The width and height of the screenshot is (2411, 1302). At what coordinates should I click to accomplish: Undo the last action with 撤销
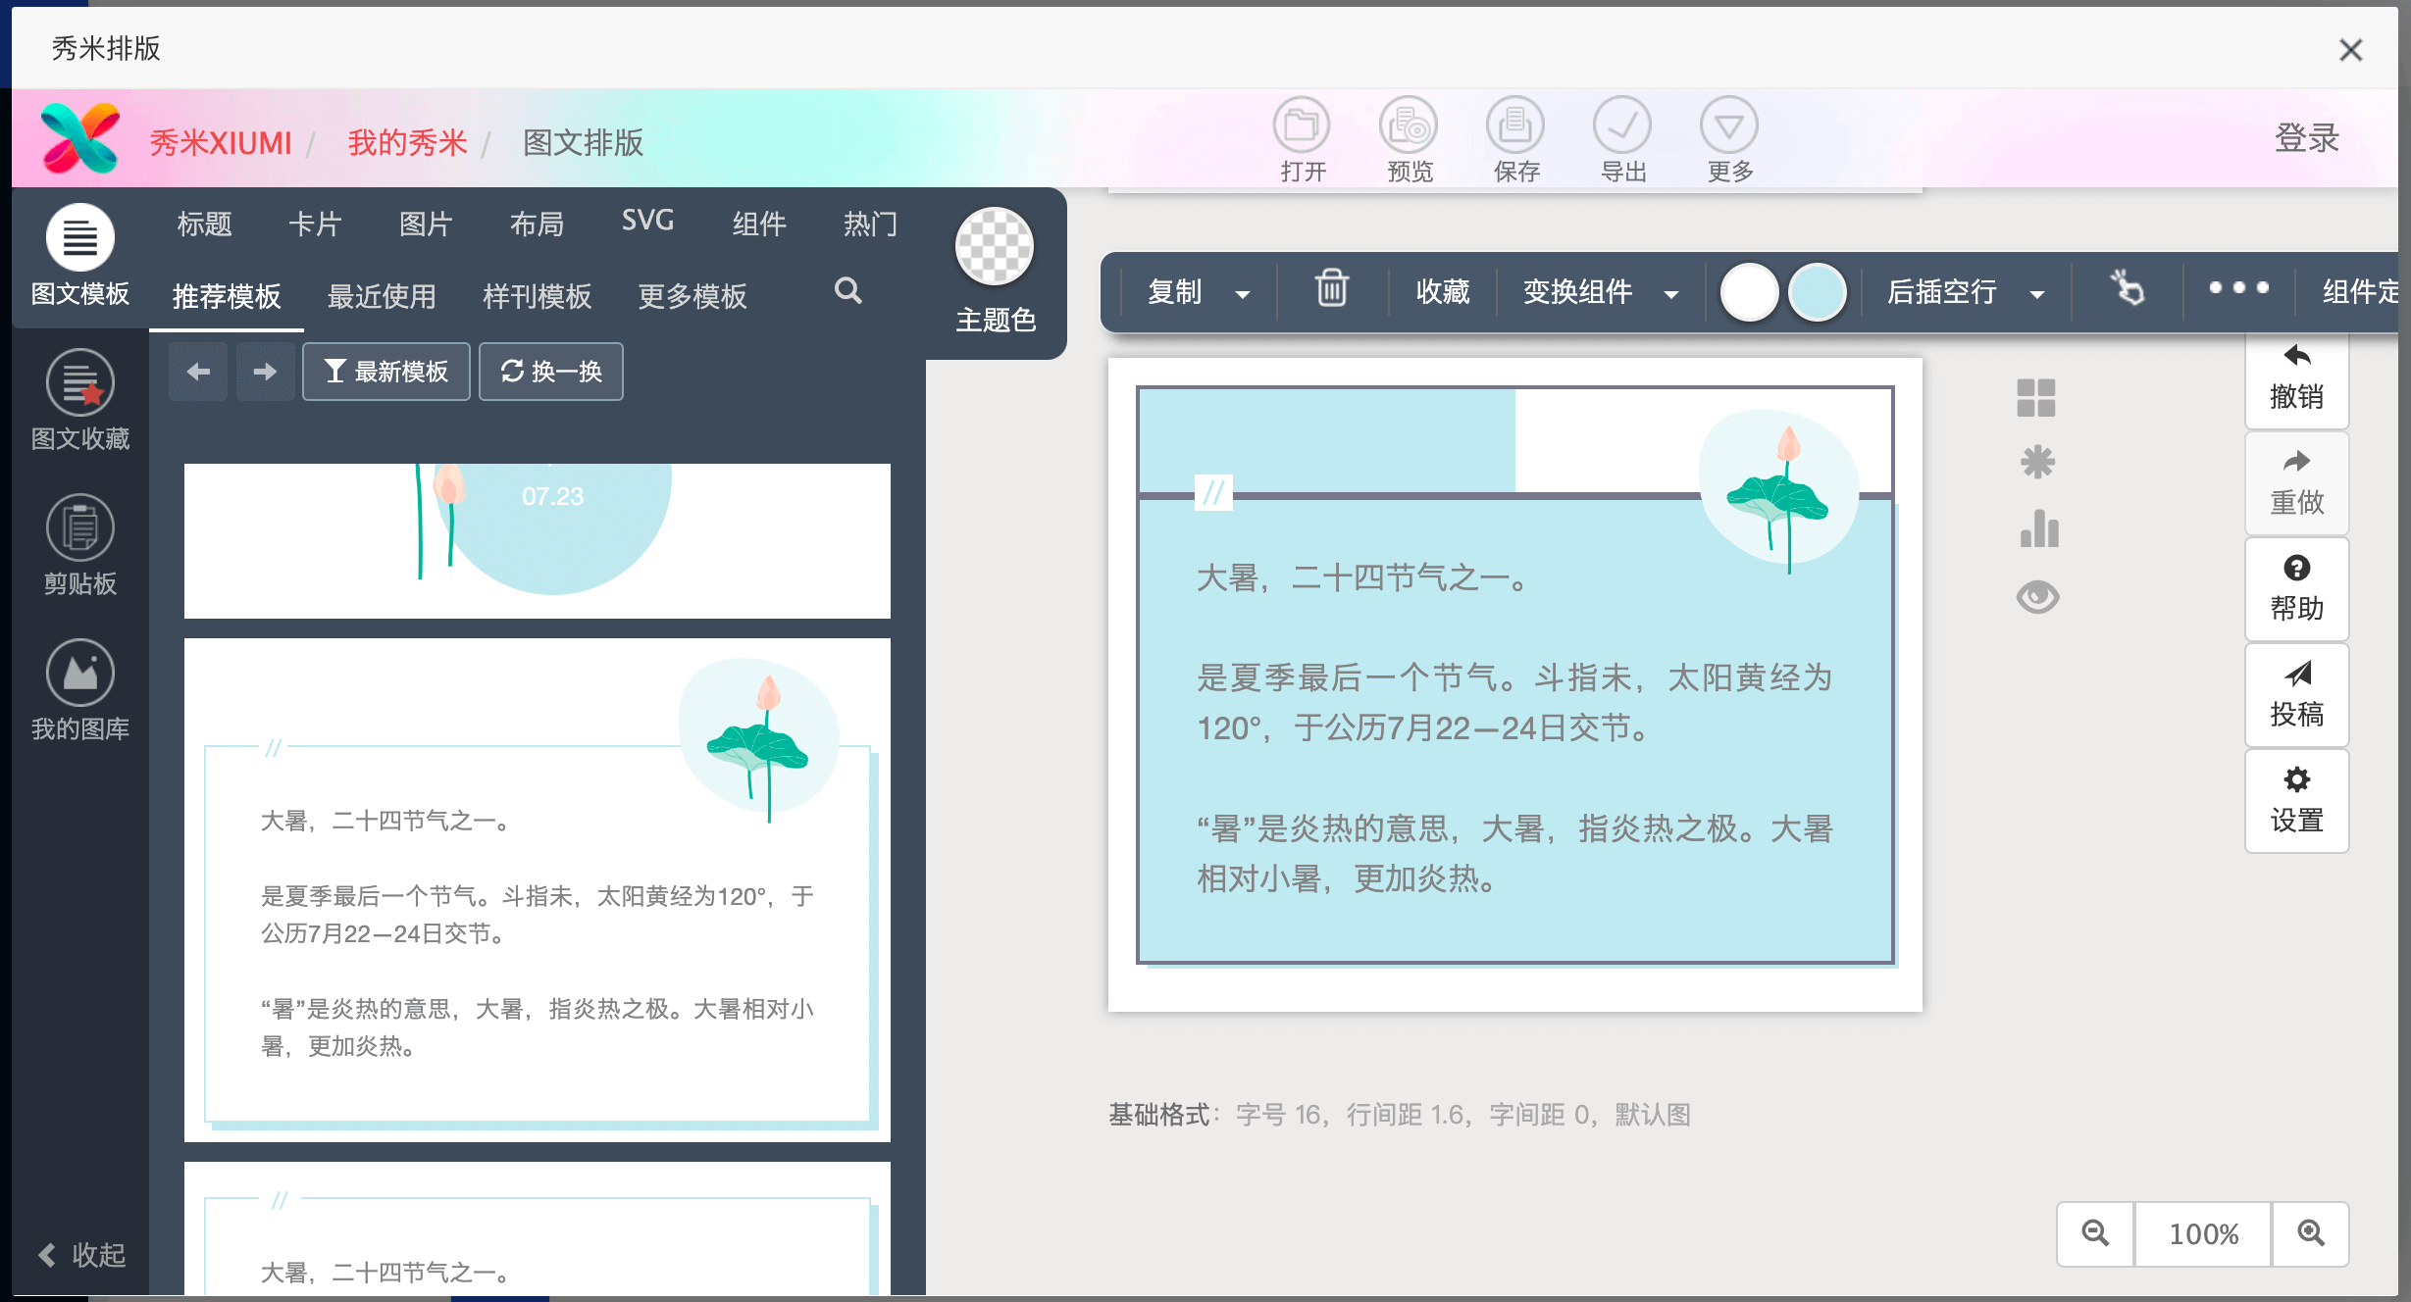tap(2296, 377)
